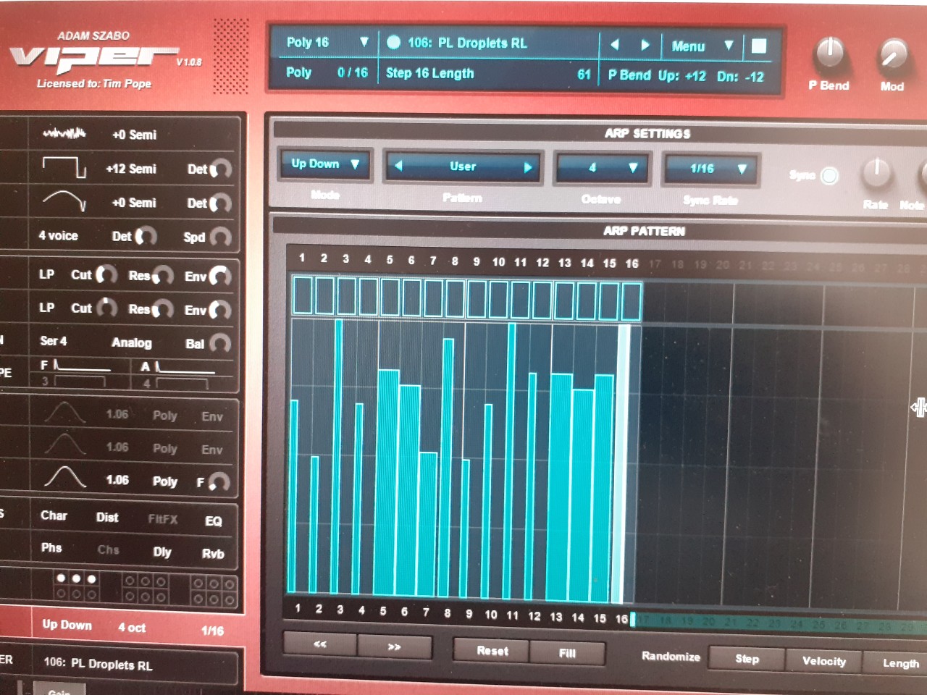Click the white square icon beside Menu
Viewport: 927px width, 695px height.
[759, 46]
